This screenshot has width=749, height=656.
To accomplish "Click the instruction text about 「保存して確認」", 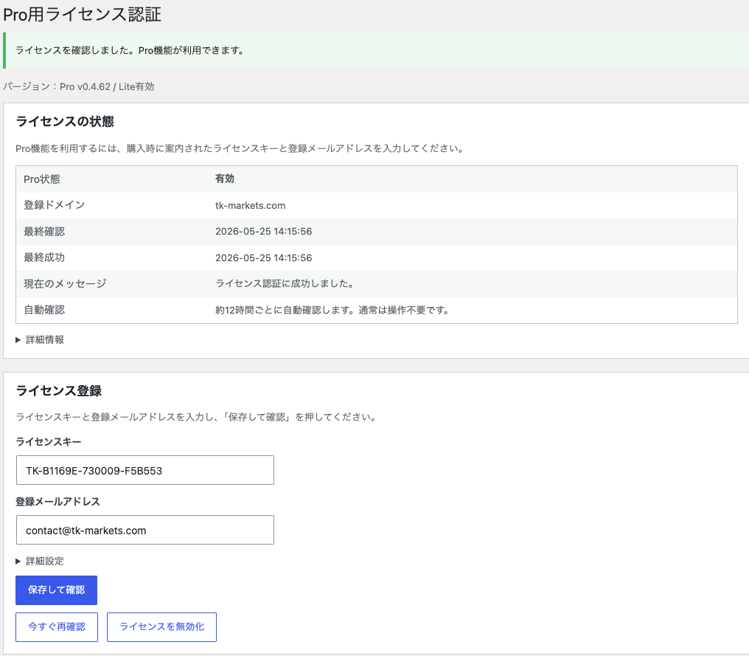I will tap(198, 417).
